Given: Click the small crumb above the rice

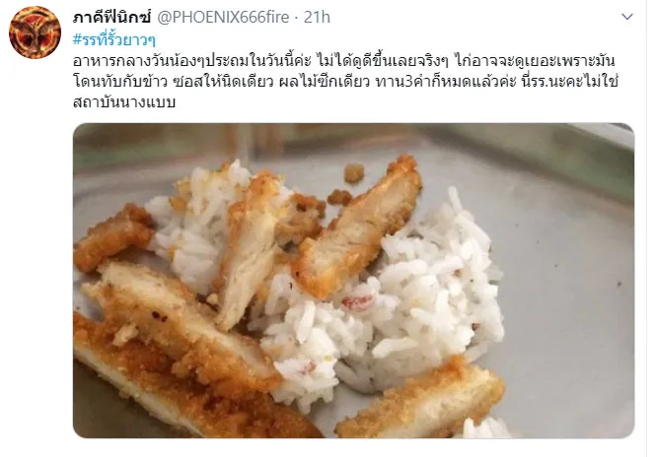Looking at the screenshot, I should pos(354,172).
